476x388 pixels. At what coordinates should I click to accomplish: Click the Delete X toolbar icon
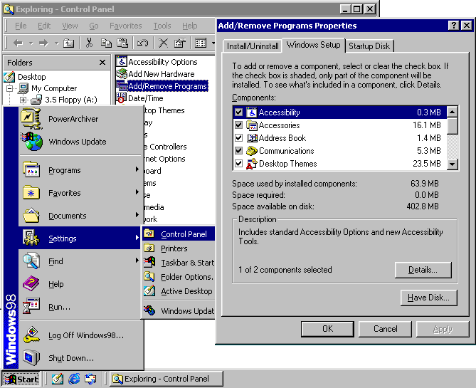pyautogui.click(x=164, y=43)
